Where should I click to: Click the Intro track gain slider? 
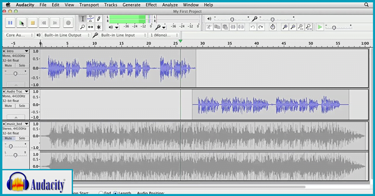(x=15, y=74)
